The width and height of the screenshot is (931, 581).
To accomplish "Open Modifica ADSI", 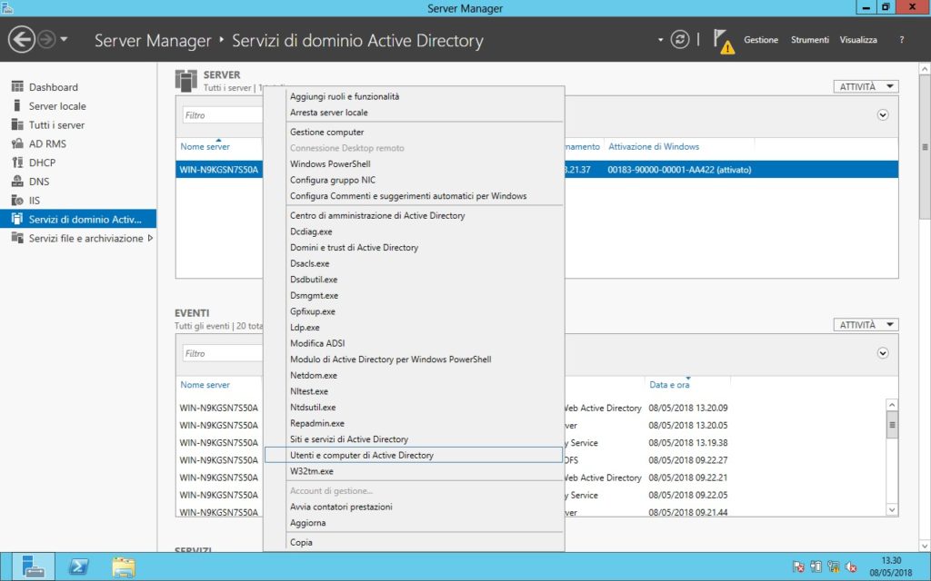I will click(x=414, y=343).
